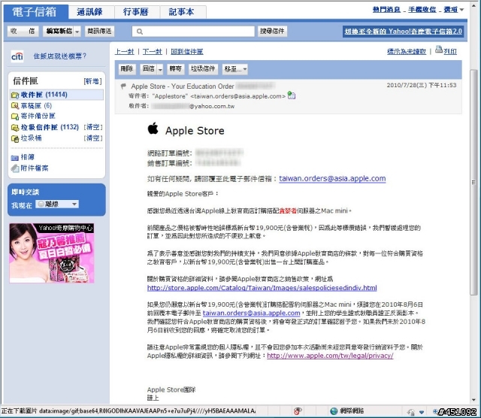Image resolution: width=481 pixels, height=418 pixels.
Task: Click the popup blocker status bar icon
Action: tap(297, 411)
